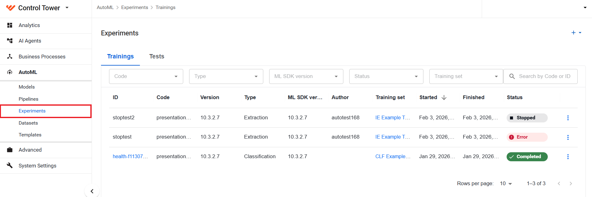The height and width of the screenshot is (197, 592).
Task: Open the Control Tower dropdown arrow
Action: [67, 8]
